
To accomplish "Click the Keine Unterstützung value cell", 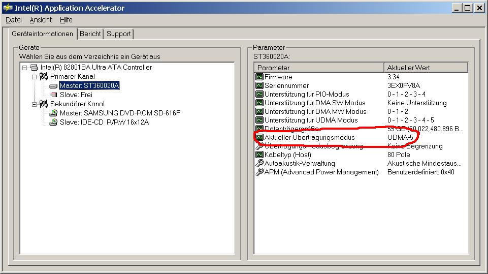I will [417, 103].
